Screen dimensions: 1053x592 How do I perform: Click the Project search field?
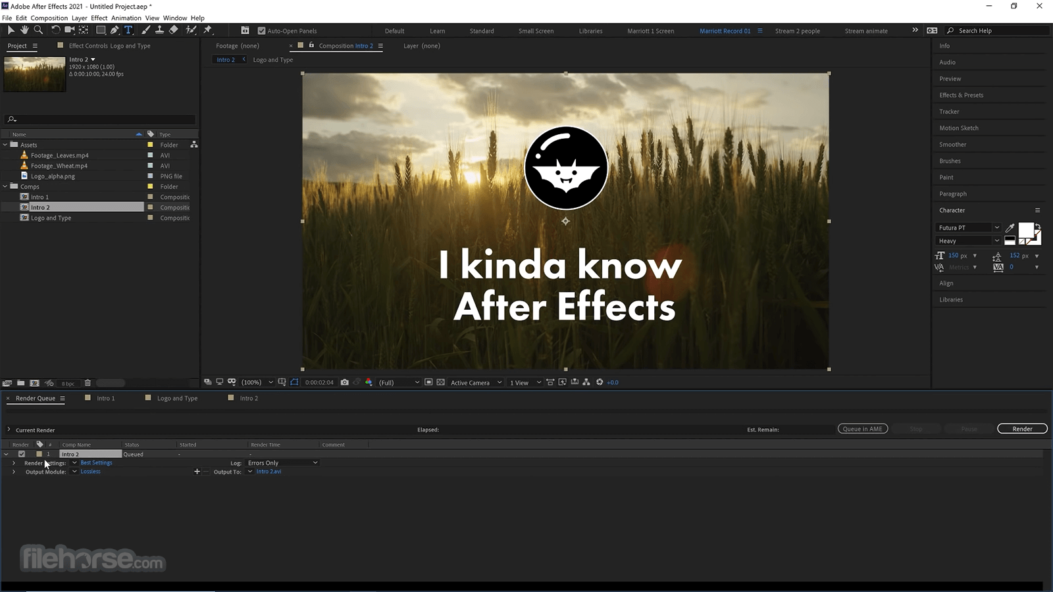click(x=100, y=119)
